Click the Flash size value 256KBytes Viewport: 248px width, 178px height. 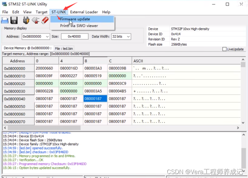point(179,44)
